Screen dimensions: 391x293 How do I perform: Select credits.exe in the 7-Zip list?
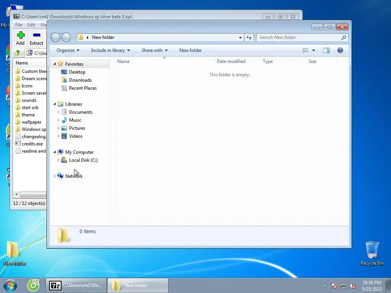point(32,144)
